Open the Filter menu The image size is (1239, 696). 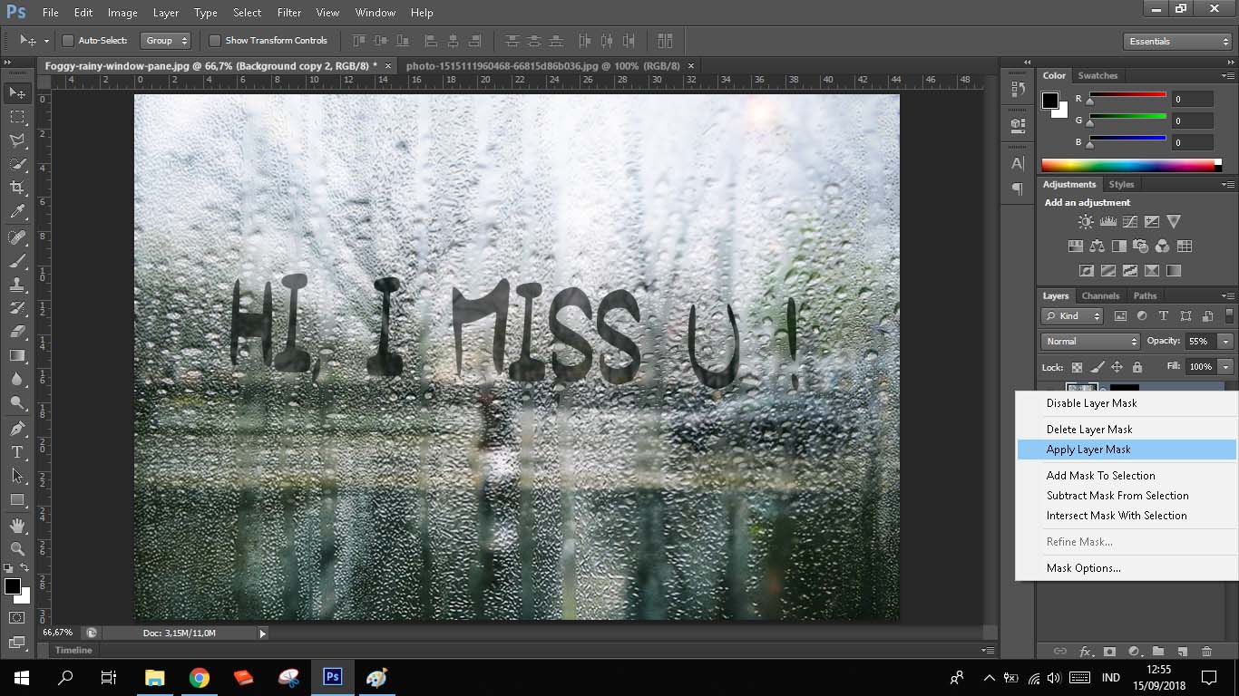coord(289,13)
